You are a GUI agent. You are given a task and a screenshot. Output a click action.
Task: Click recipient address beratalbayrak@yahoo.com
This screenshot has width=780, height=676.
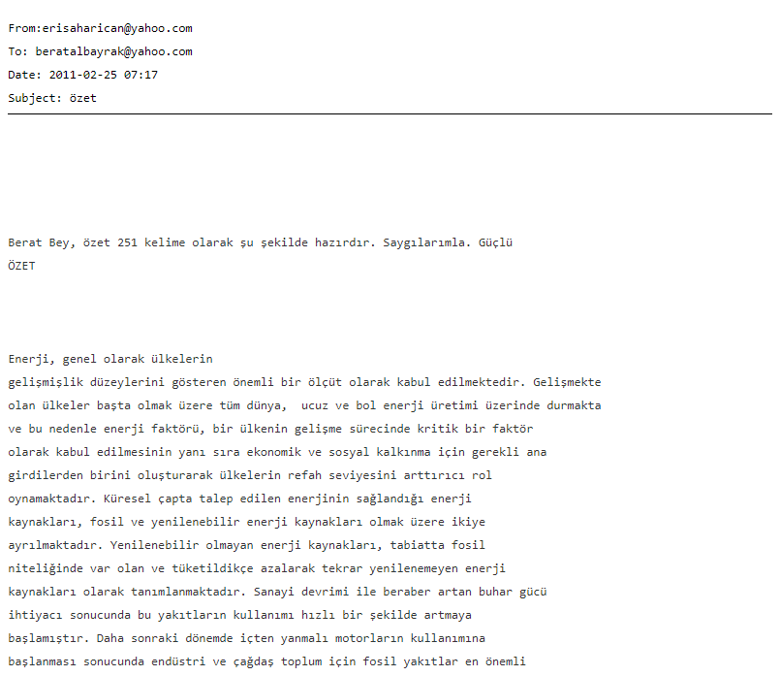point(114,51)
